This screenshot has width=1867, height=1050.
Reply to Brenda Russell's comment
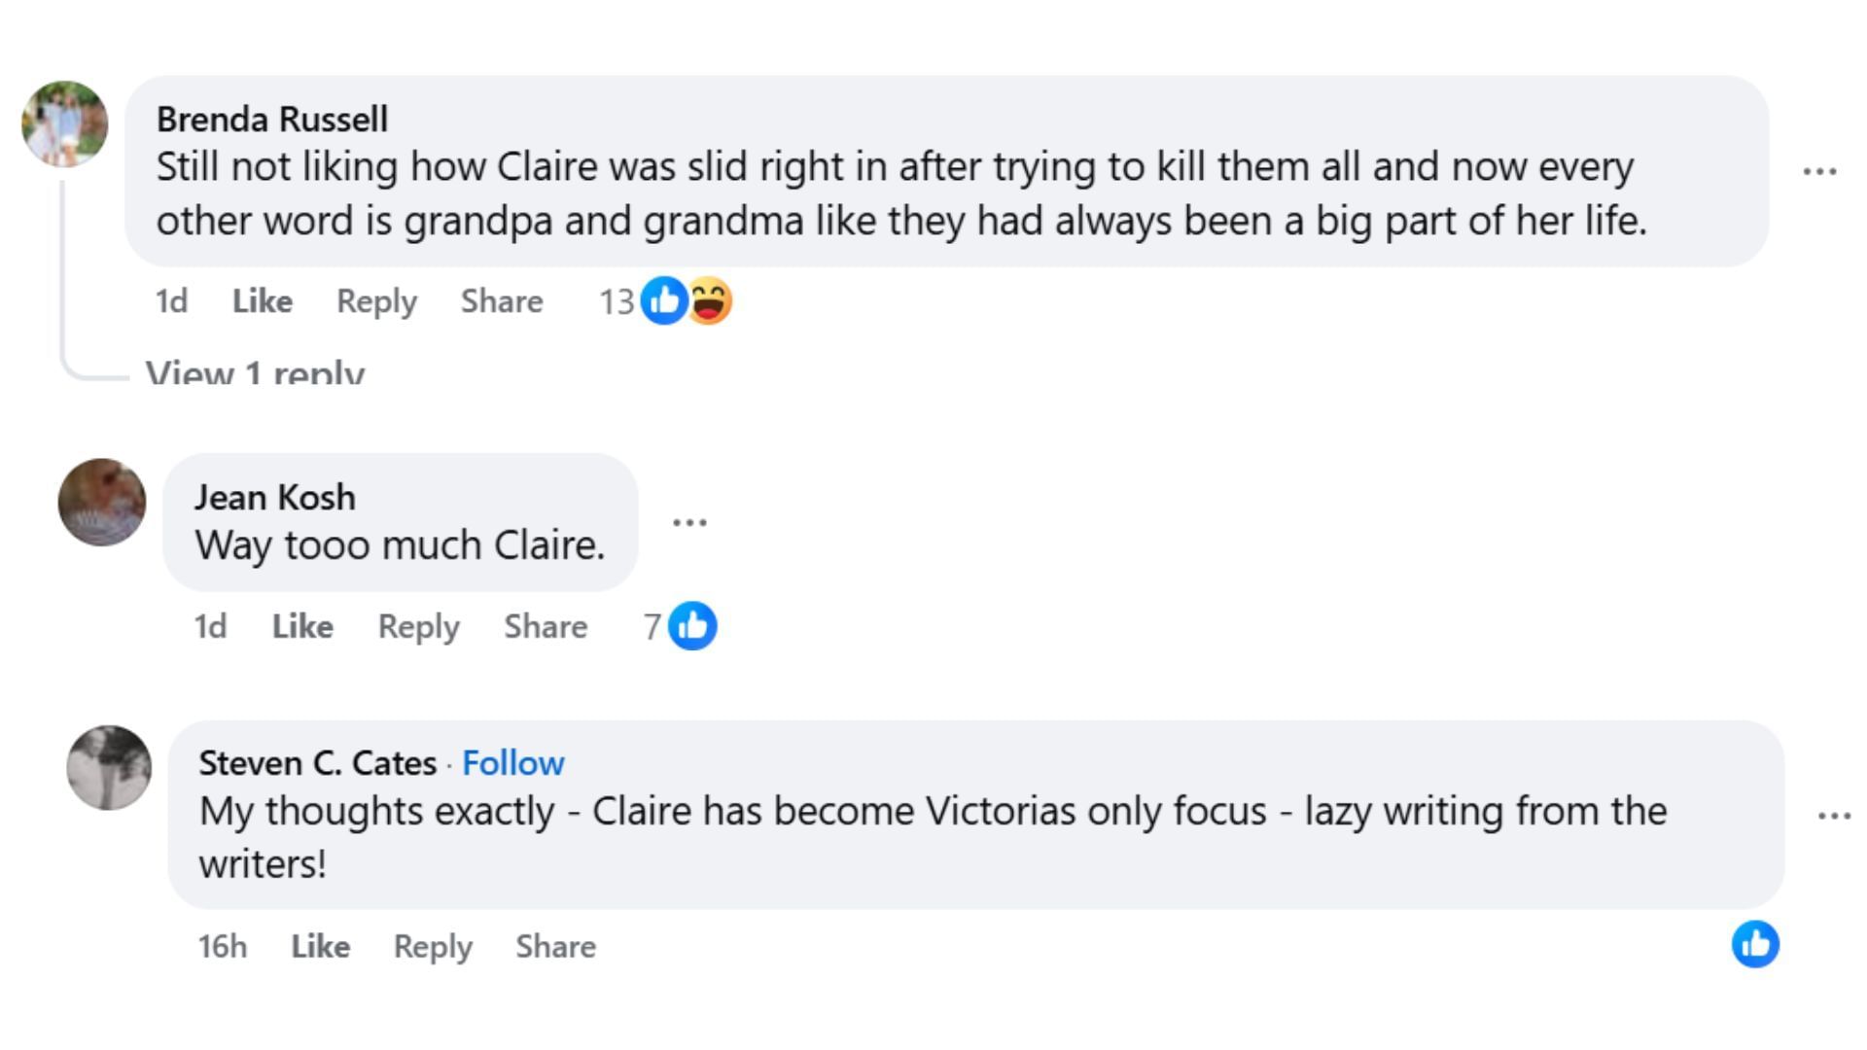[x=376, y=301]
